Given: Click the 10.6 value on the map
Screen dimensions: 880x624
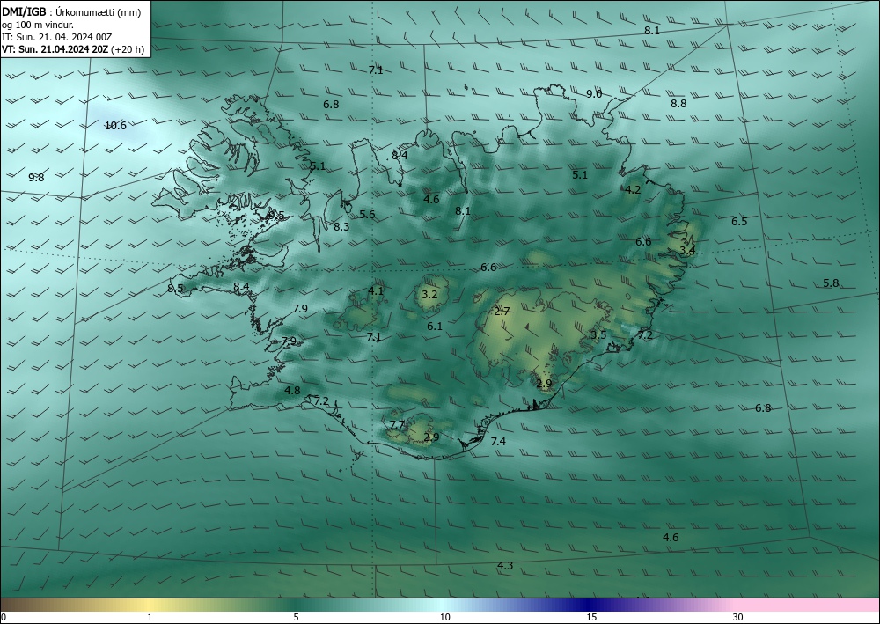Looking at the screenshot, I should [x=115, y=126].
